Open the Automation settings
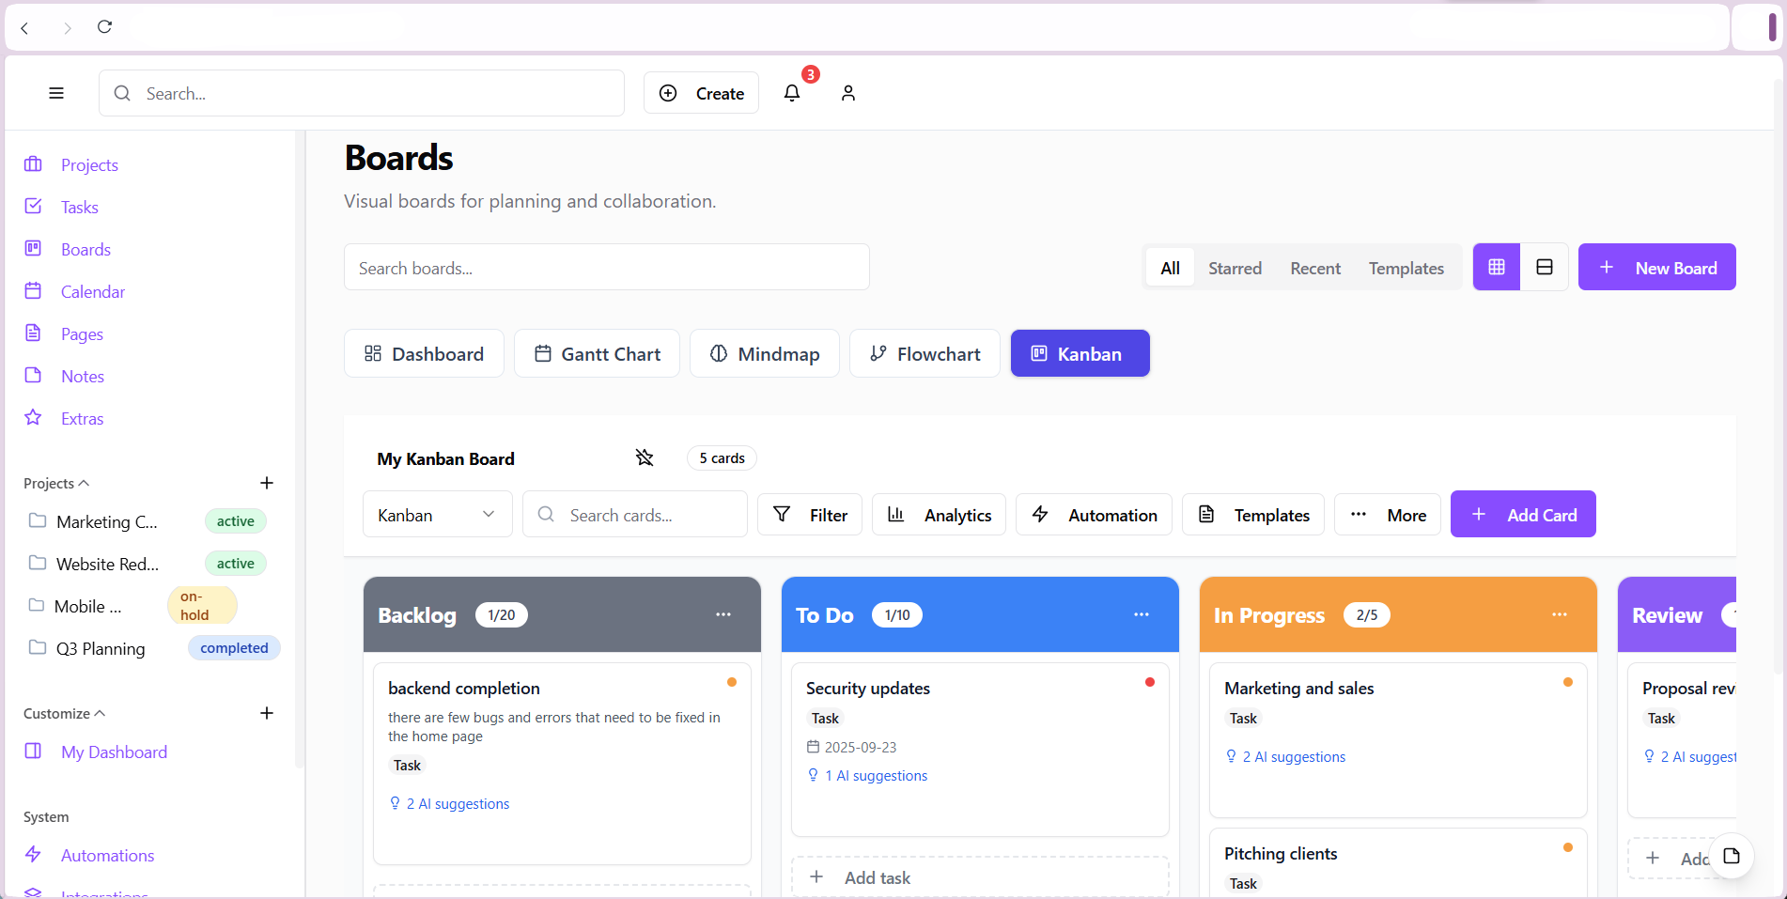Viewport: 1787px width, 899px height. pyautogui.click(x=1093, y=514)
